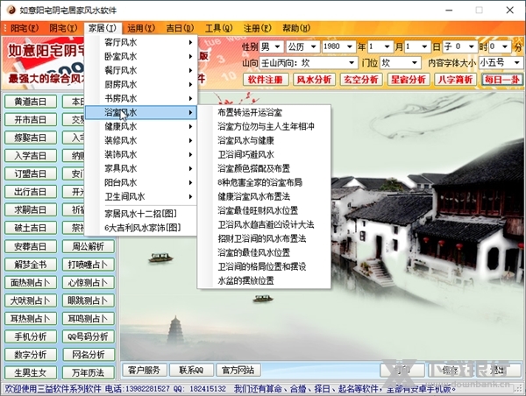This screenshot has height=396, width=526.
Task: Expand 卫生间风水 submenu
Action: [141, 196]
